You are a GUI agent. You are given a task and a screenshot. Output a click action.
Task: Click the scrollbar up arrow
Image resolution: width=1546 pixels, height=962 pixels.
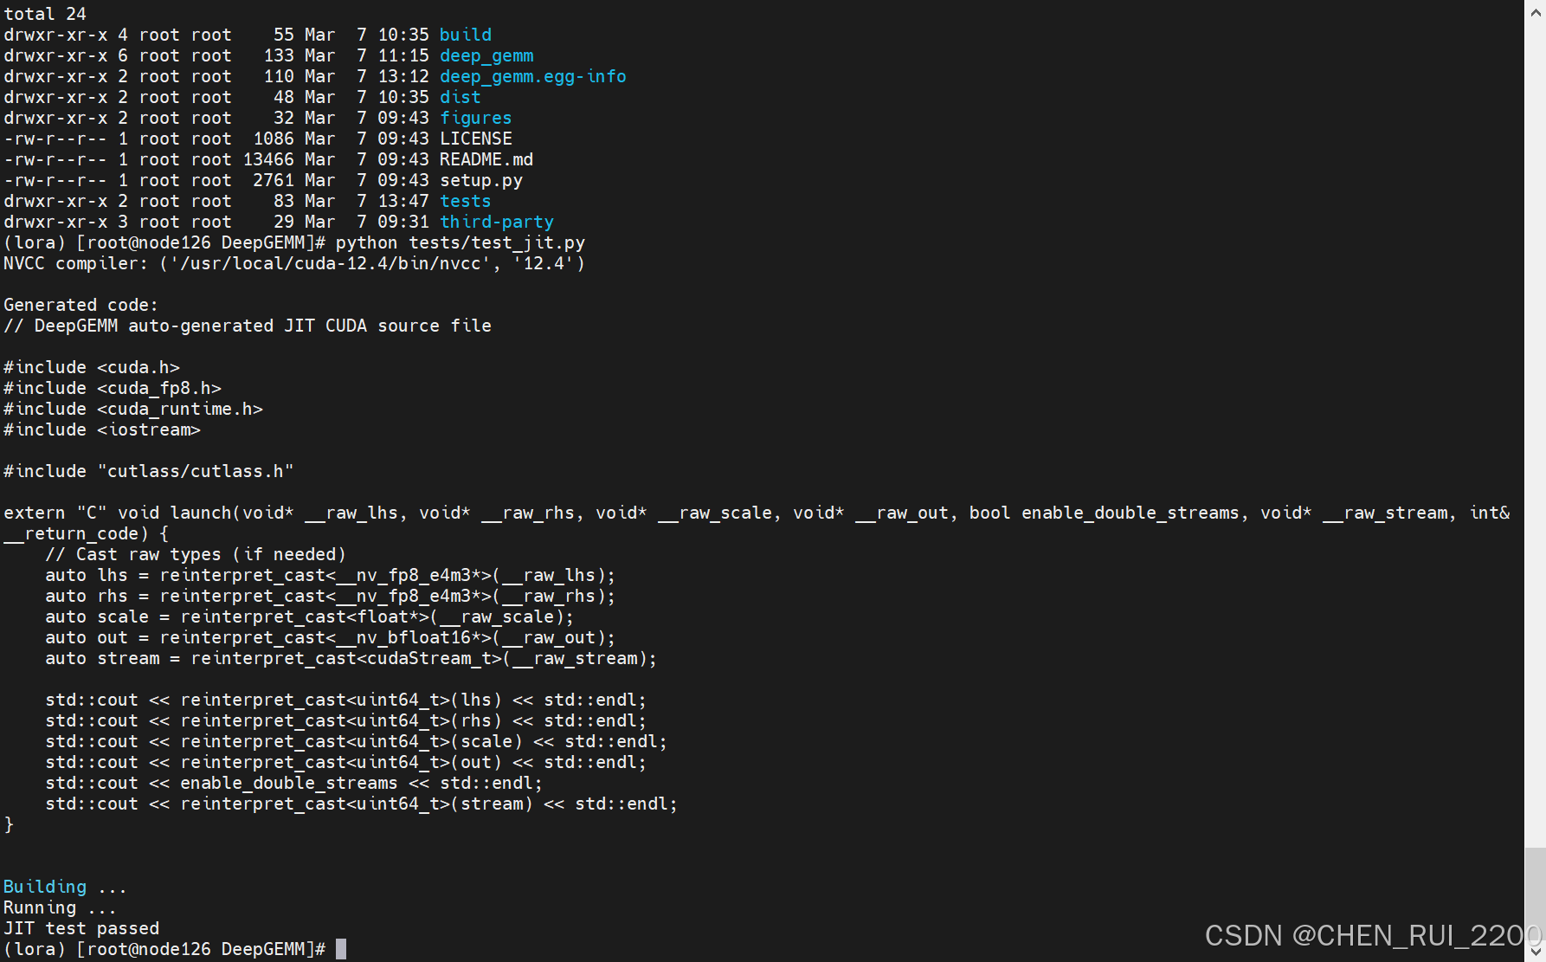1535,12
